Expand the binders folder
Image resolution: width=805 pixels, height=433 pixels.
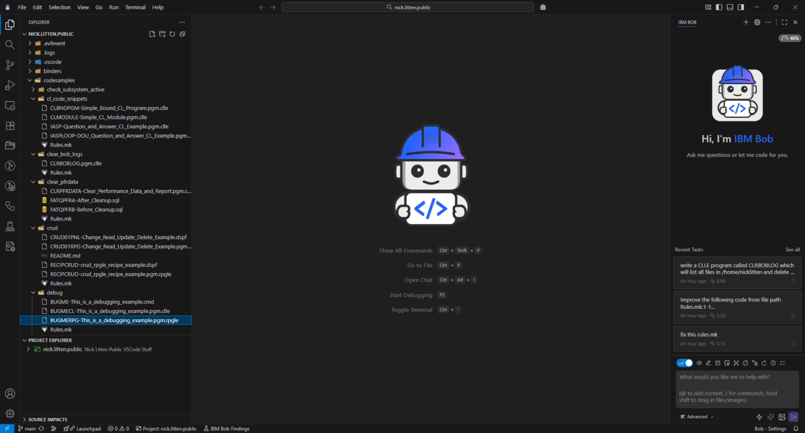[105, 71]
